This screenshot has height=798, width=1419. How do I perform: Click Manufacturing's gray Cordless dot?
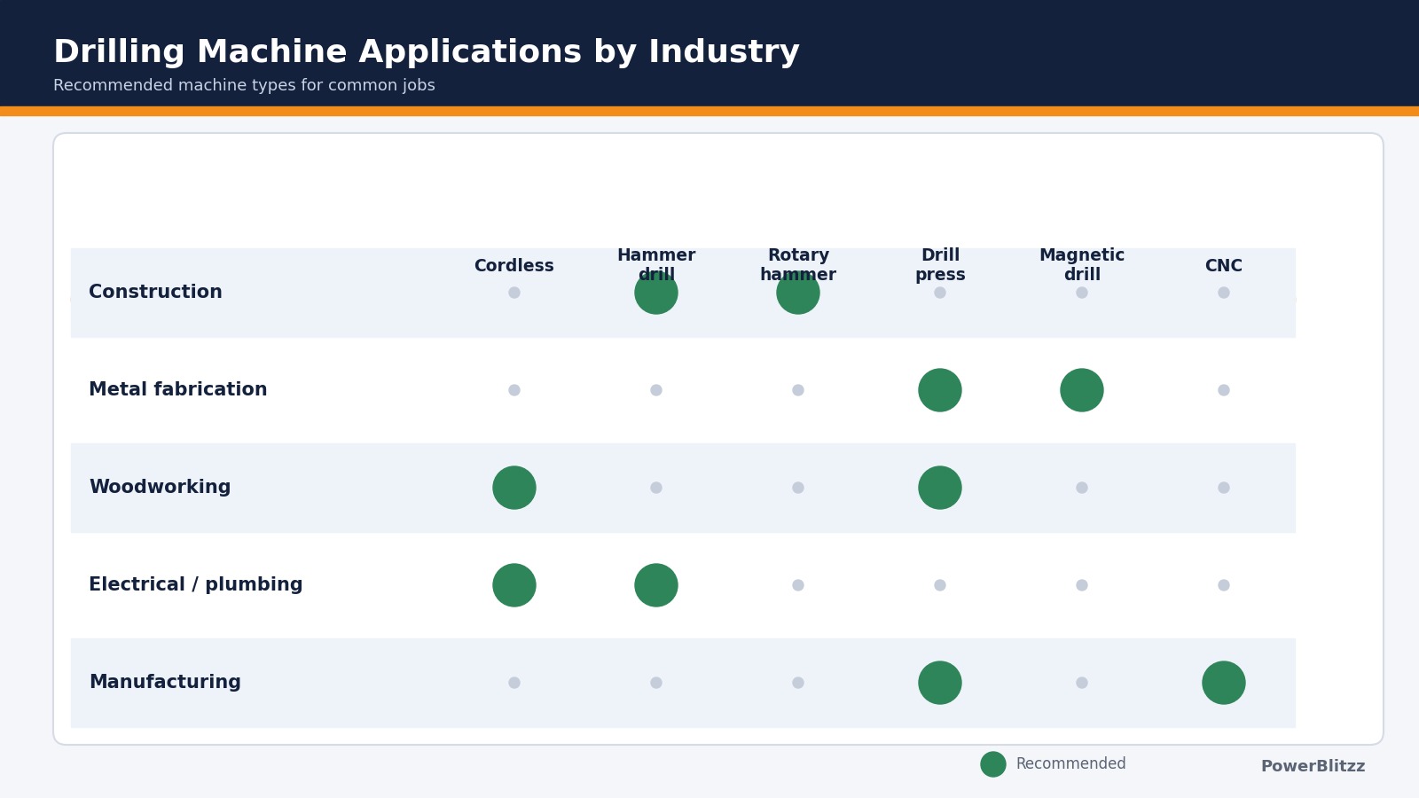[x=514, y=683]
